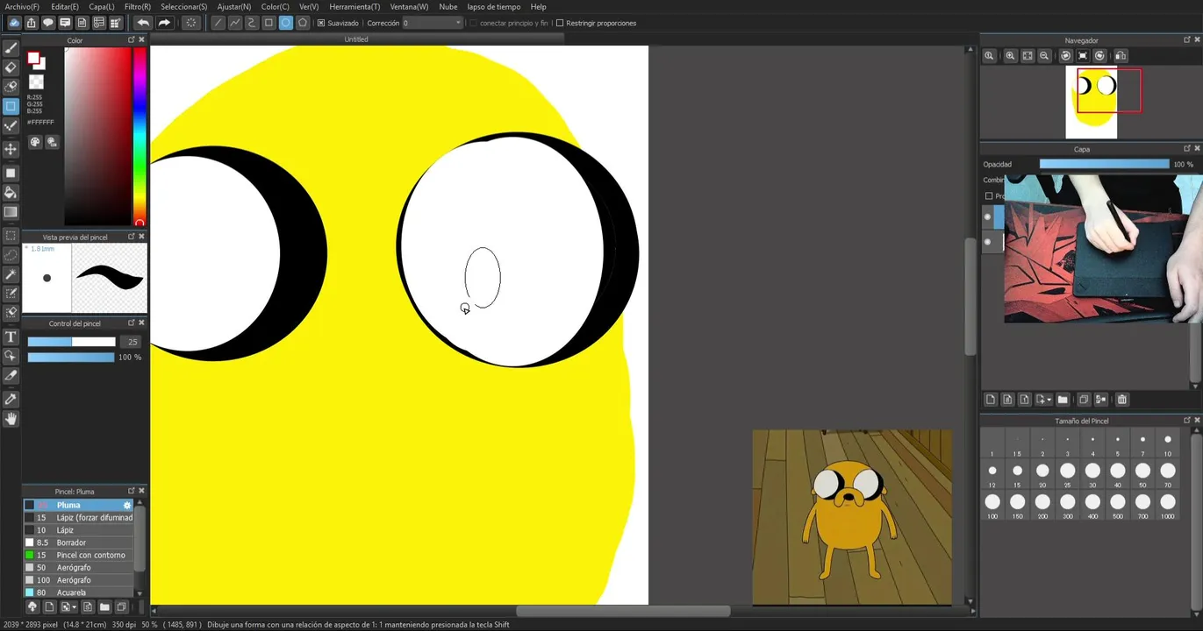This screenshot has width=1203, height=631.
Task: Open brush settings gear for Pluma
Action: click(x=127, y=505)
